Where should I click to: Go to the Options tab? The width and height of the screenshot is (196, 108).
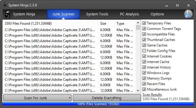pyautogui.click(x=157, y=14)
